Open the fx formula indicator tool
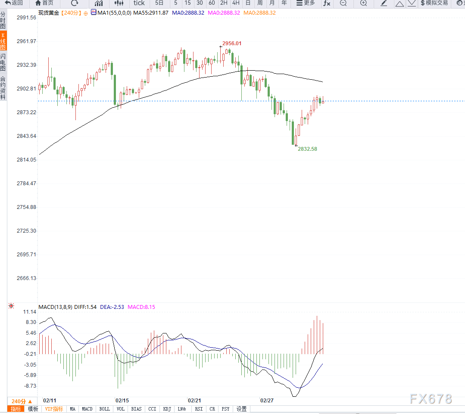 (327, 3)
